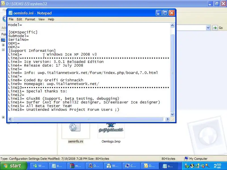Click 'Line14= Surfer' line in Notepad
This screenshot has height=170, width=227.
click(x=84, y=102)
